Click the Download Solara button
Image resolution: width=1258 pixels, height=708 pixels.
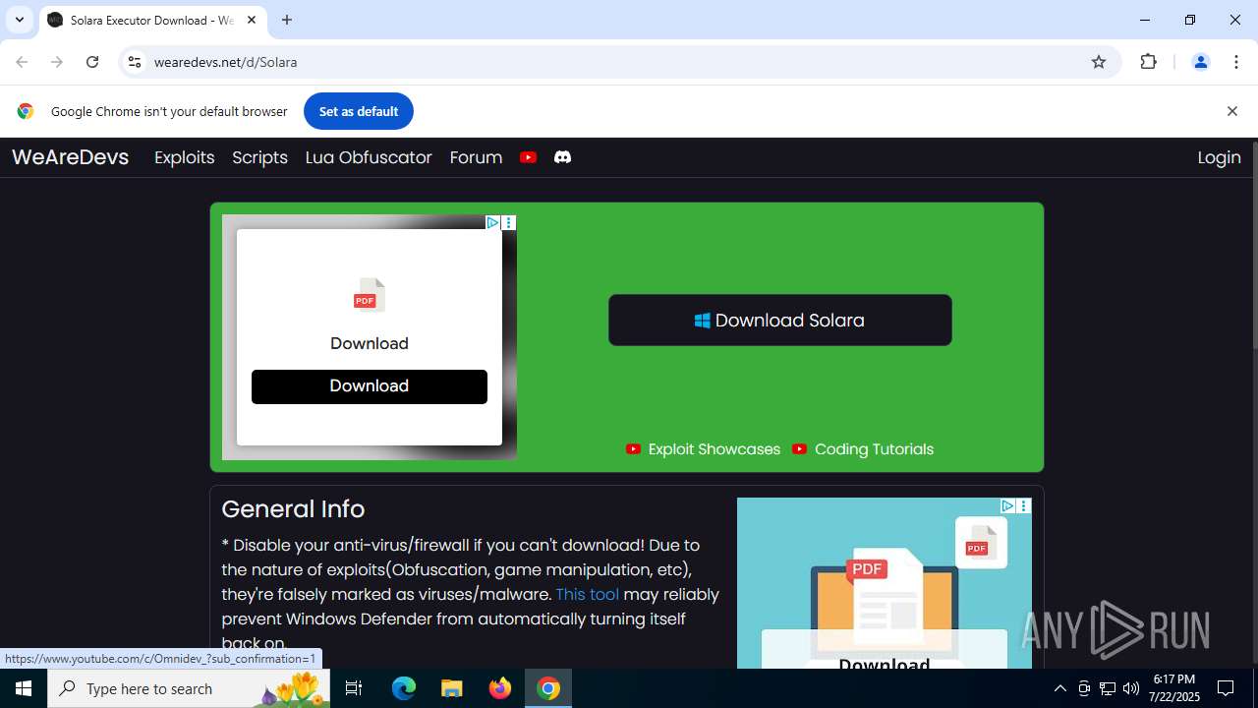(x=779, y=320)
